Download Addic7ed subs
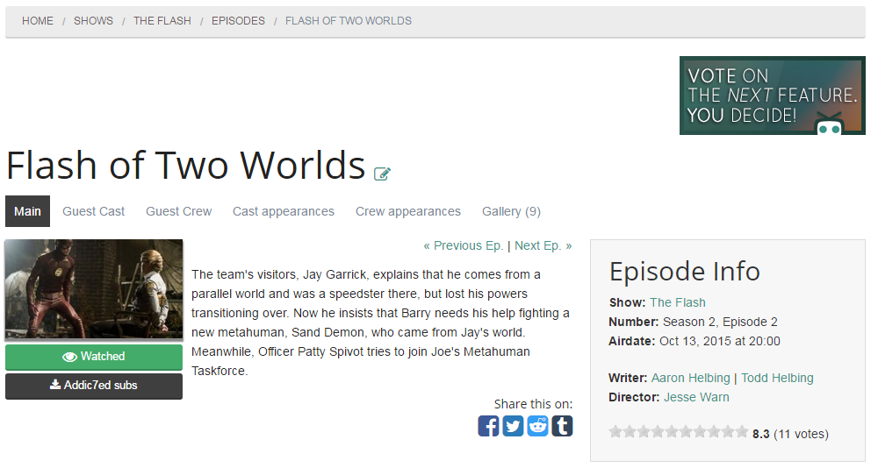This screenshot has width=878, height=468. [94, 386]
